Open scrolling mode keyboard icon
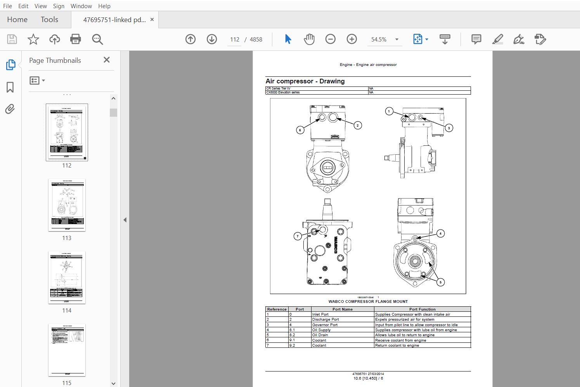The height and width of the screenshot is (387, 580). [x=445, y=39]
